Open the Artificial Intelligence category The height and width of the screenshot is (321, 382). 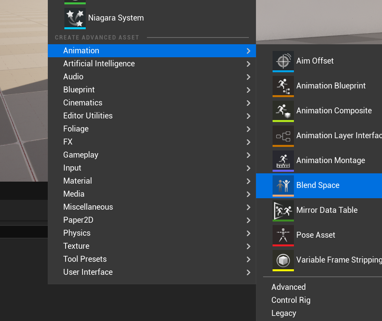152,64
